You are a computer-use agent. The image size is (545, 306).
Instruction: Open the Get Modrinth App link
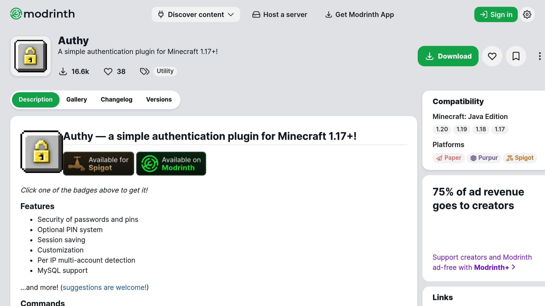(360, 15)
